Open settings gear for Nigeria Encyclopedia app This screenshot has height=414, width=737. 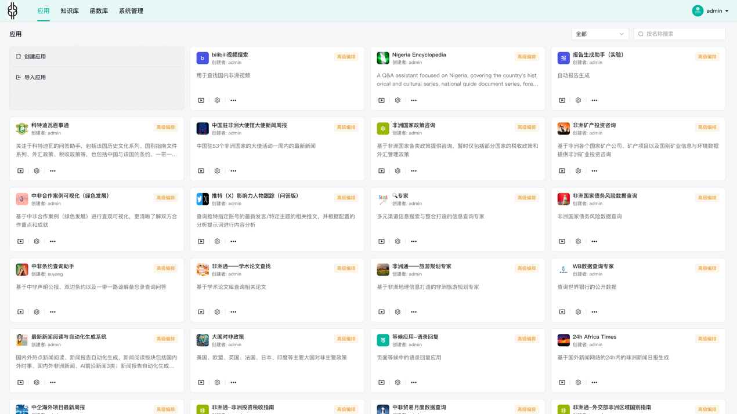(x=398, y=100)
